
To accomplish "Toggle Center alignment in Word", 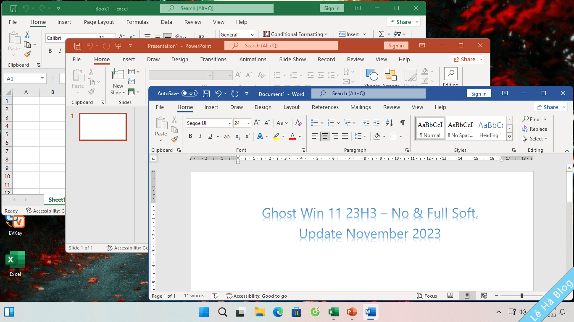I will pos(324,136).
